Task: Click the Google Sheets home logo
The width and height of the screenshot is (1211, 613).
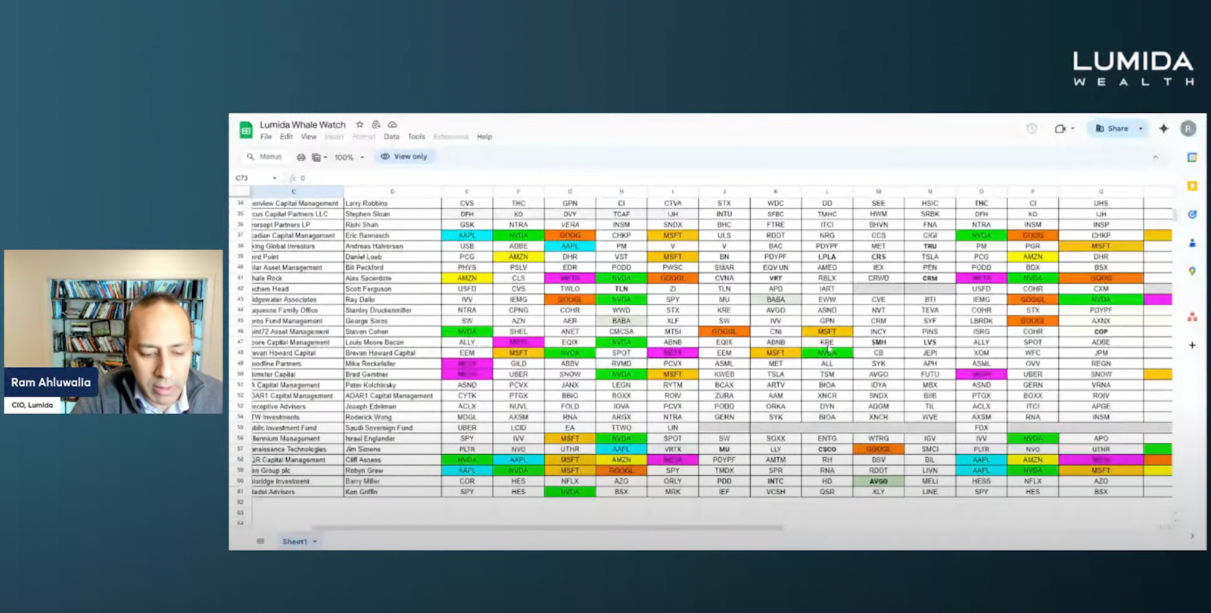Action: pyautogui.click(x=246, y=129)
